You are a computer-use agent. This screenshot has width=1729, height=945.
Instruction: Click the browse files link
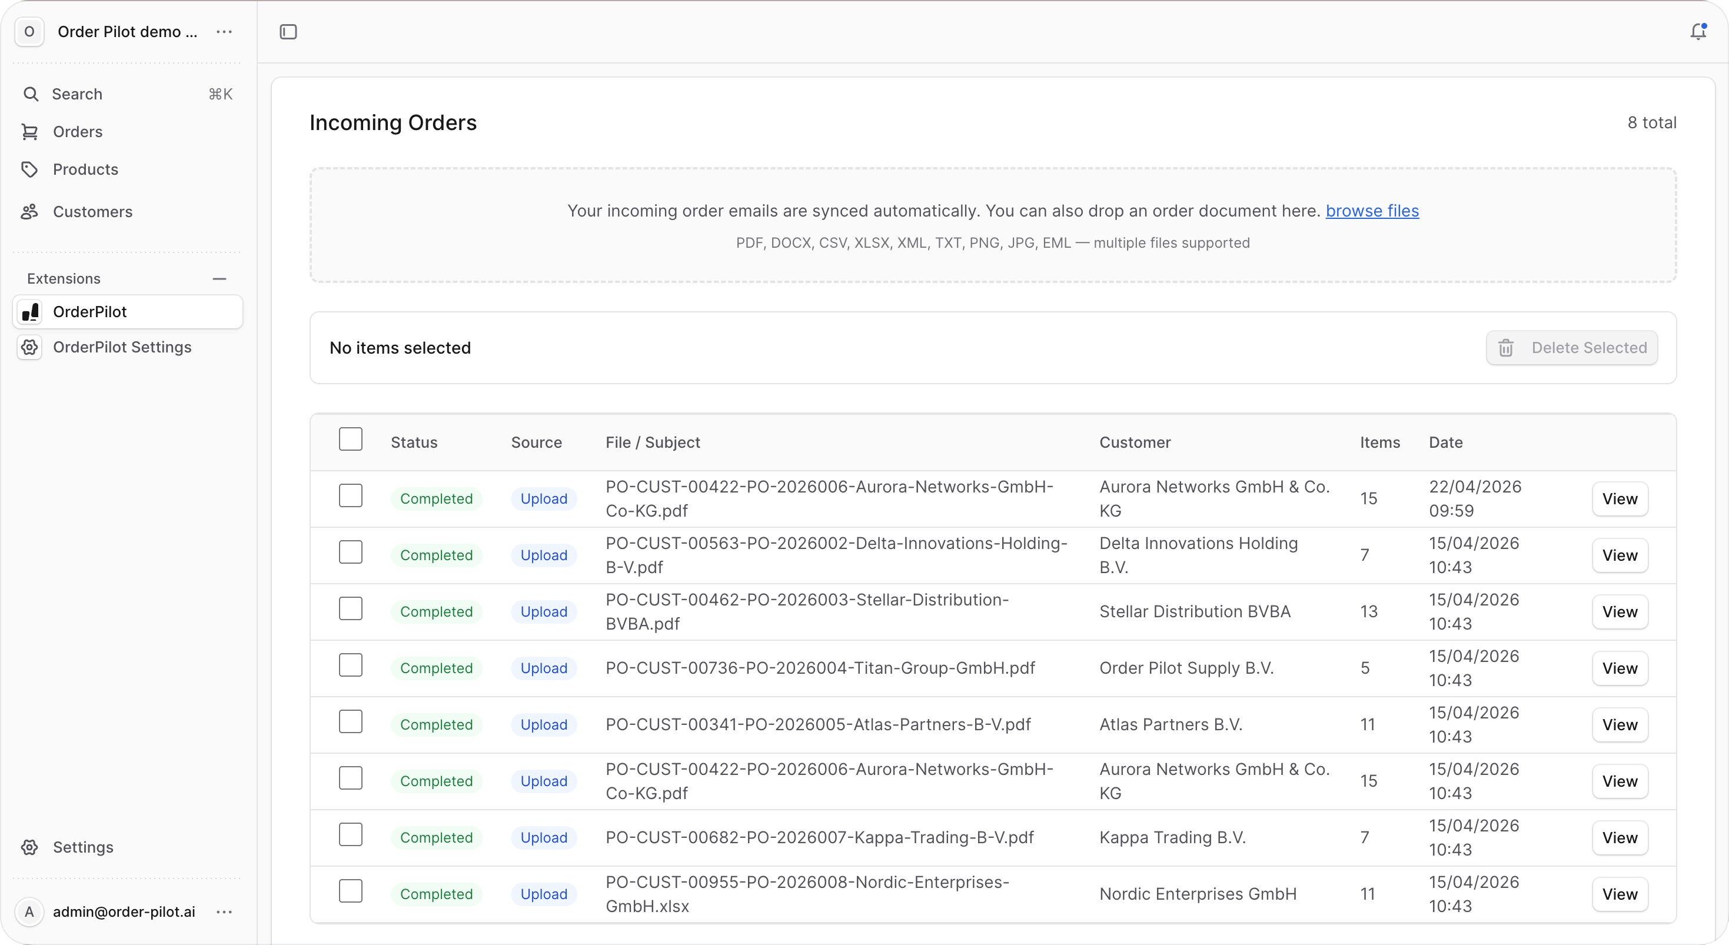click(x=1372, y=211)
